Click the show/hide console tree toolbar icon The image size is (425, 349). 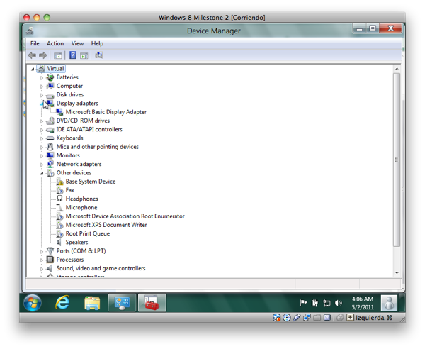tap(58, 55)
